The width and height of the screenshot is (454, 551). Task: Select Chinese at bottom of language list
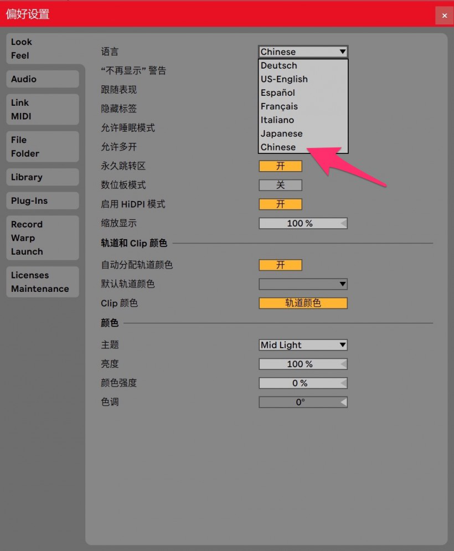pyautogui.click(x=303, y=147)
